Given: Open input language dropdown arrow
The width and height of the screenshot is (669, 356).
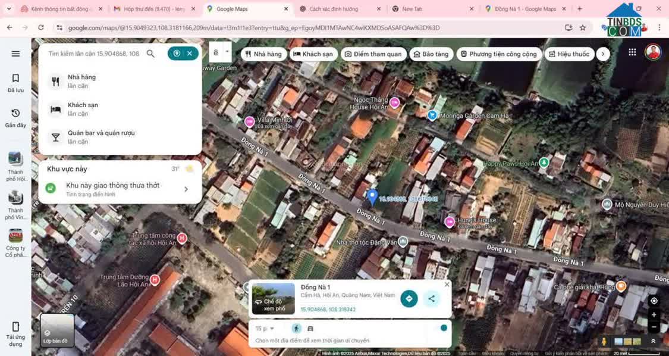Looking at the screenshot, I should coord(227,52).
